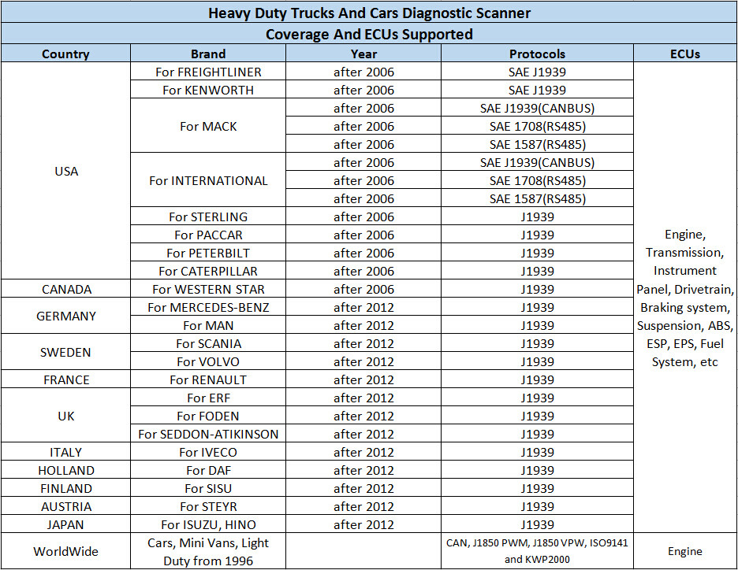The width and height of the screenshot is (738, 570).
Task: Select the CAN, J1850 PWM protocols cell
Action: coord(537,551)
